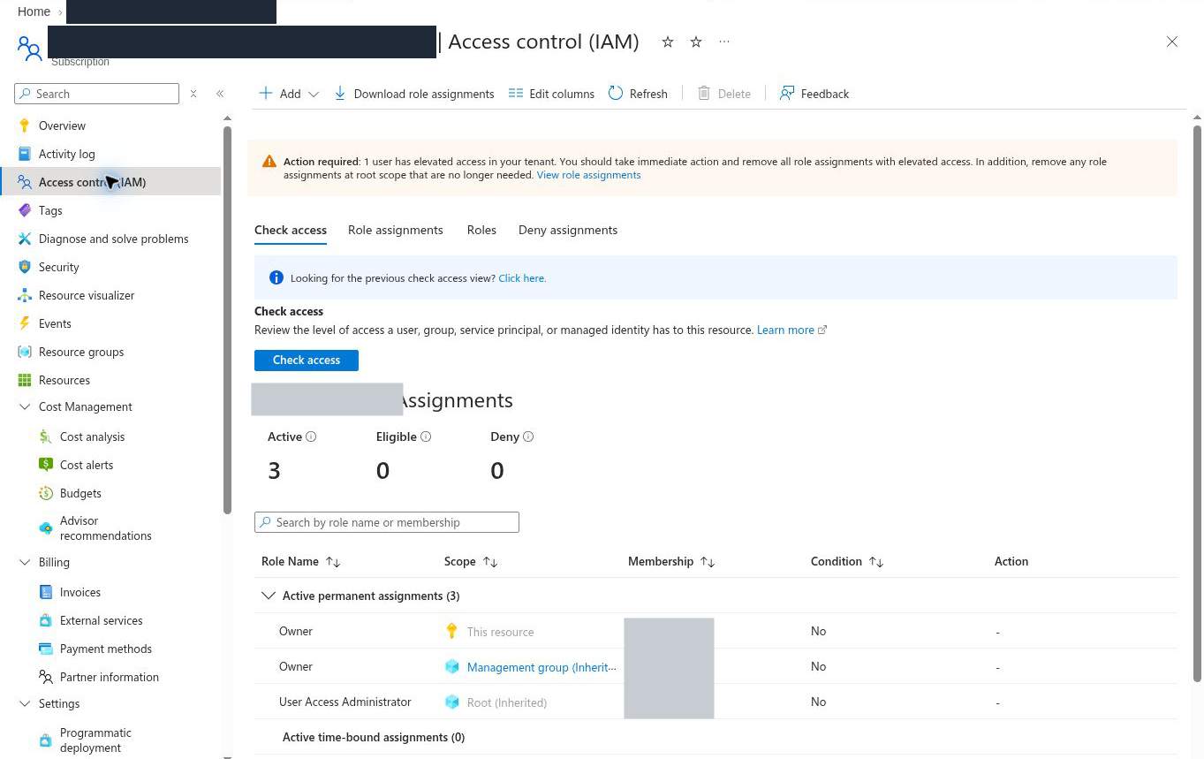This screenshot has height=759, width=1204.
Task: Open Advisor recommendations
Action: [105, 528]
